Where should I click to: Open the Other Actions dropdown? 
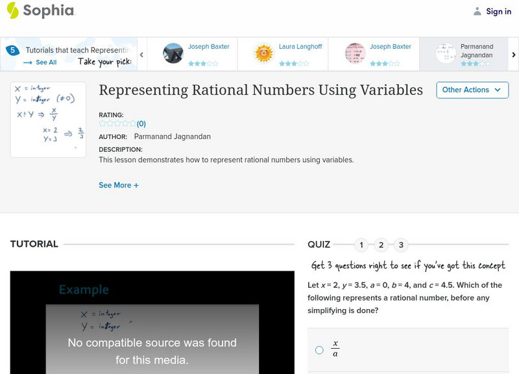(x=472, y=90)
